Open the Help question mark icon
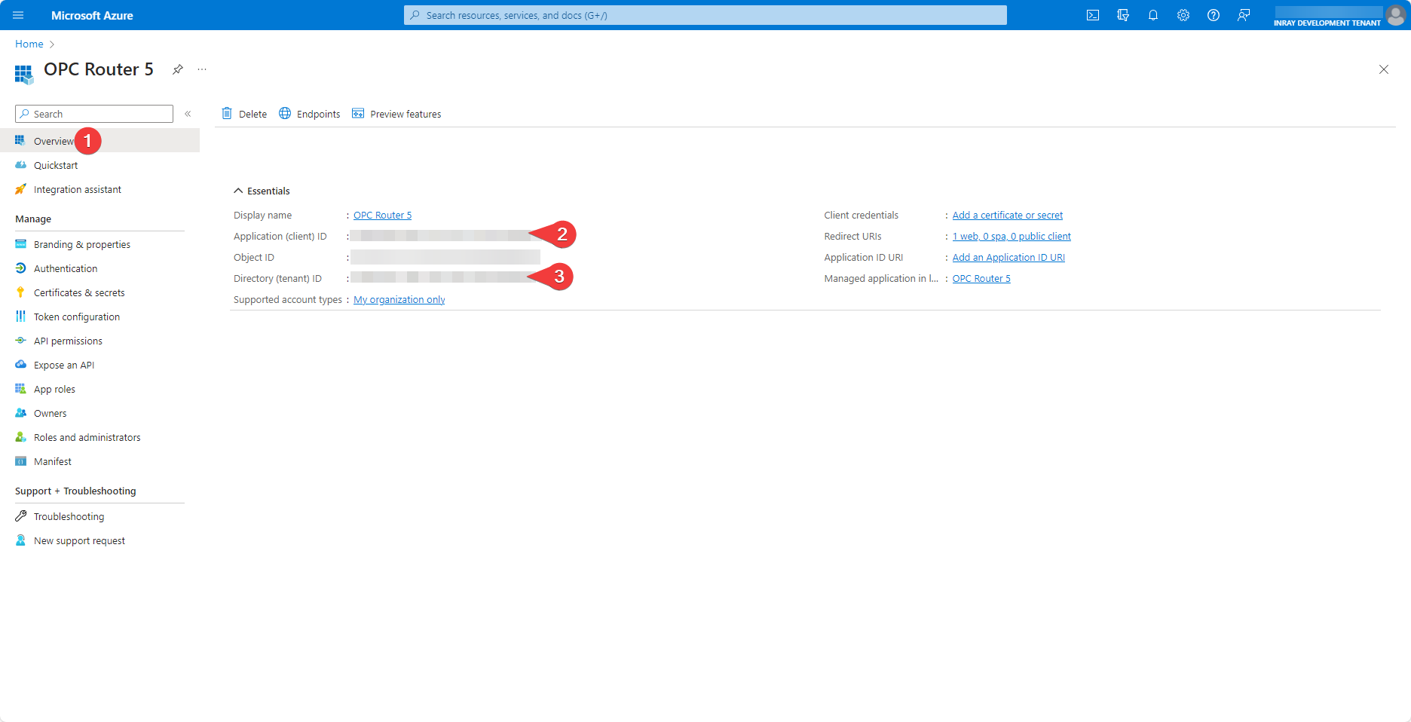 pos(1213,15)
